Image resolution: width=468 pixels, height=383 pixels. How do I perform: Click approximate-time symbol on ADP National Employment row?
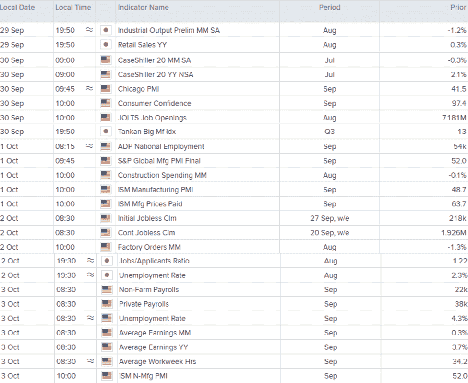coord(89,146)
